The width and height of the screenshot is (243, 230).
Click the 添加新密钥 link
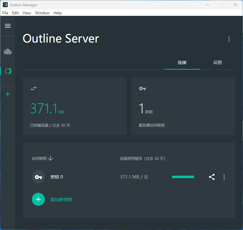61,200
